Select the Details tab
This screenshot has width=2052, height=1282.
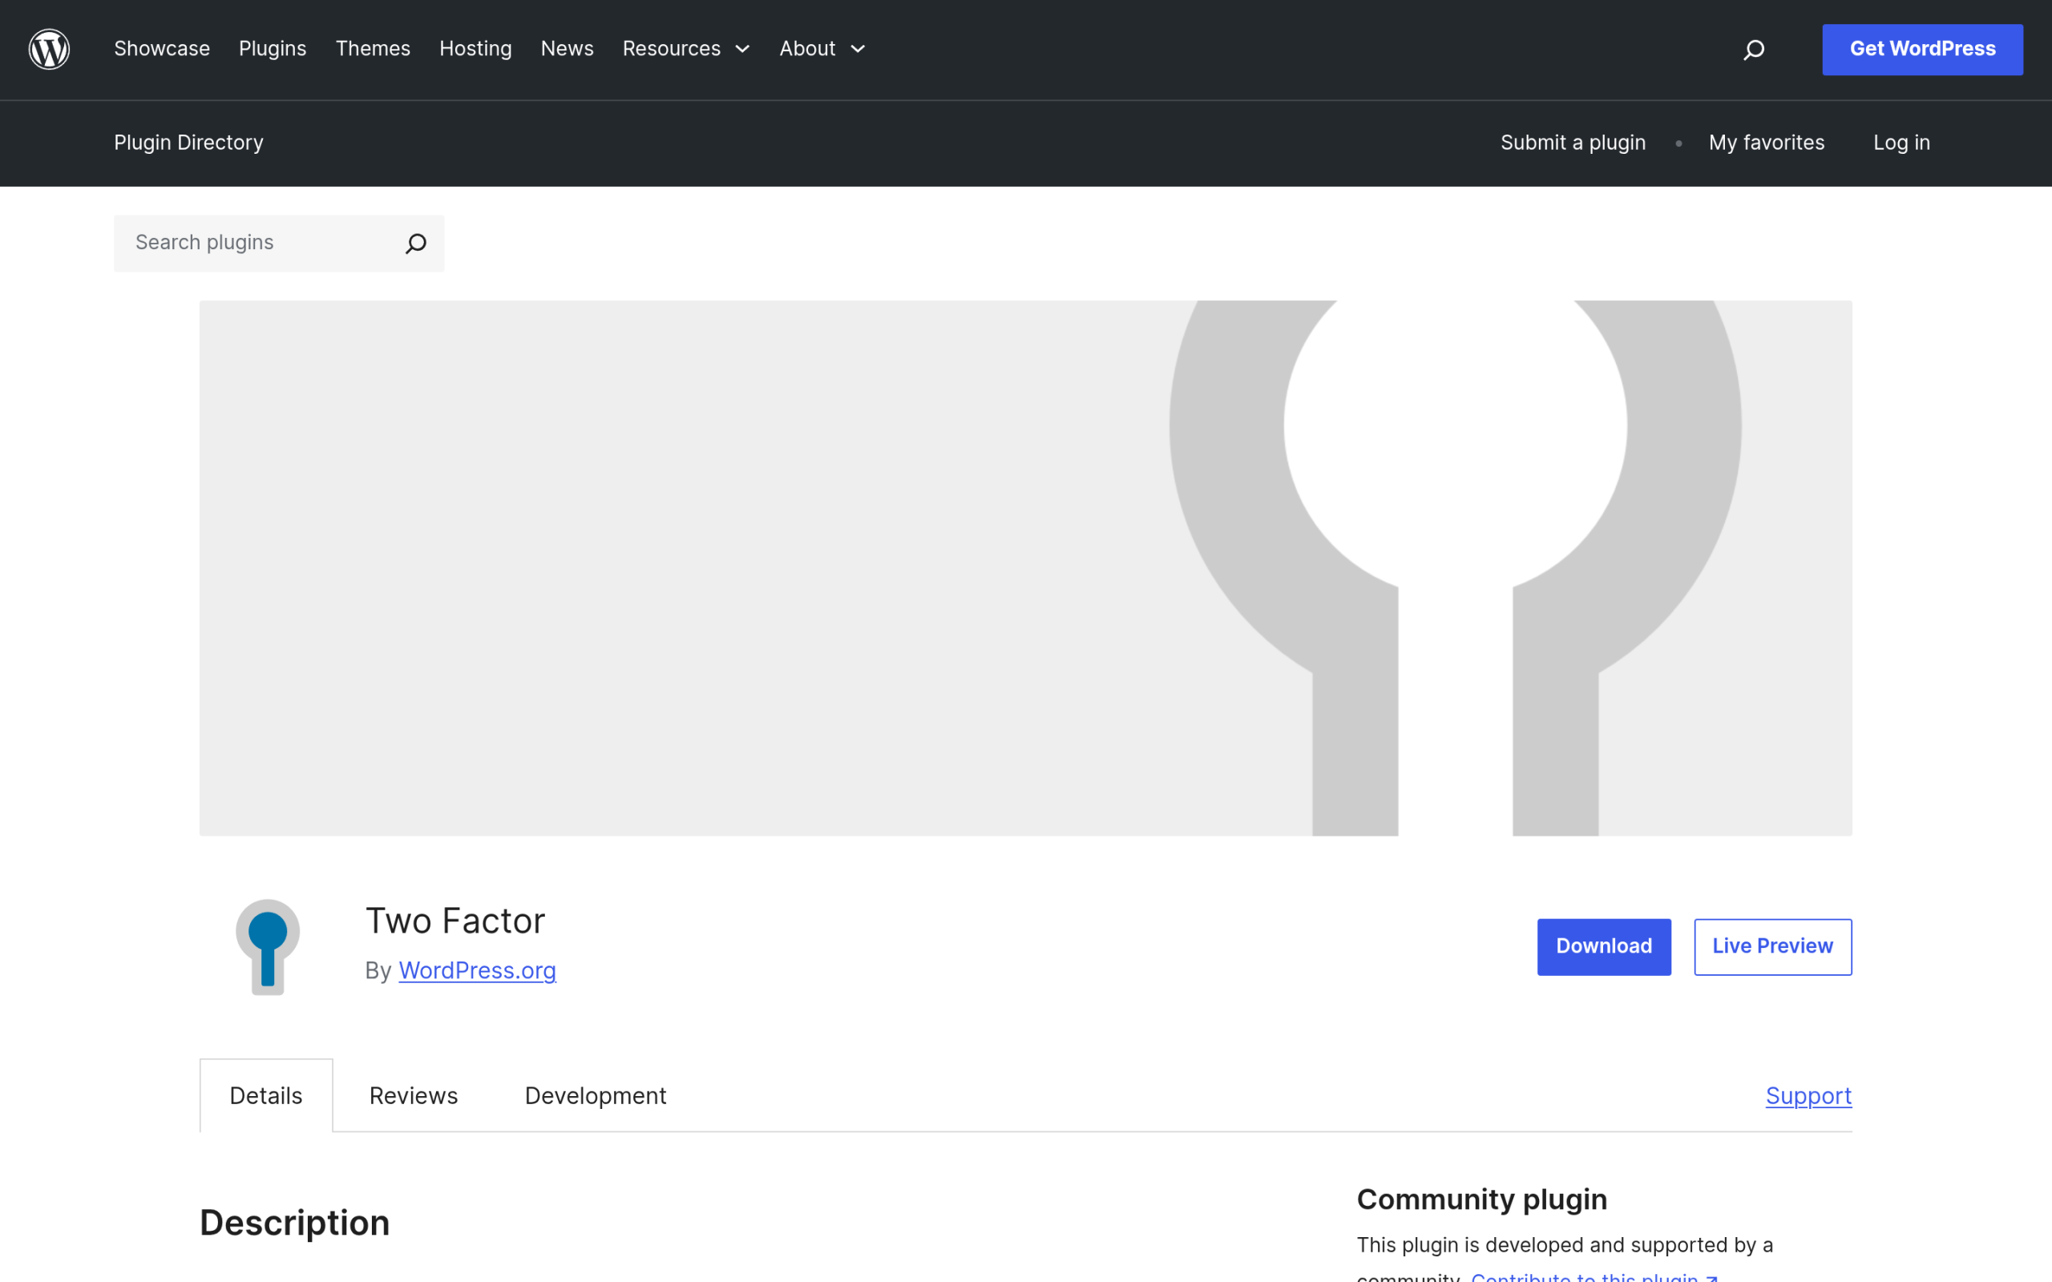pyautogui.click(x=266, y=1095)
